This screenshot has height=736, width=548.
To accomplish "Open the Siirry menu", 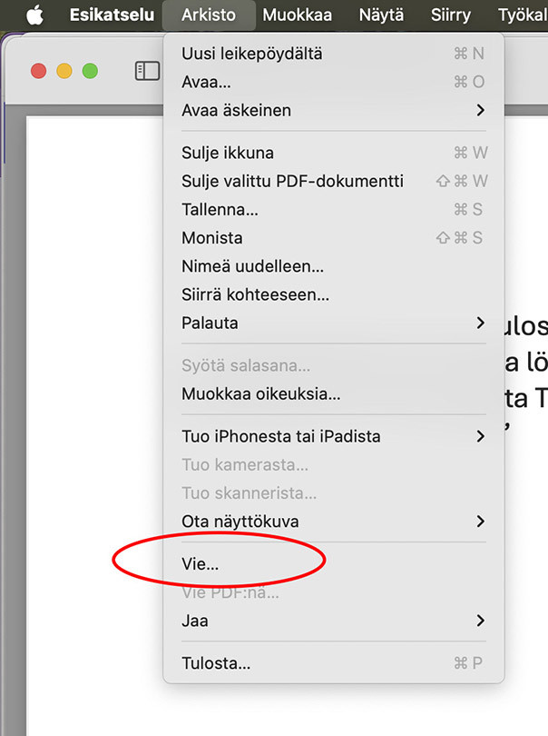I will coord(451,15).
